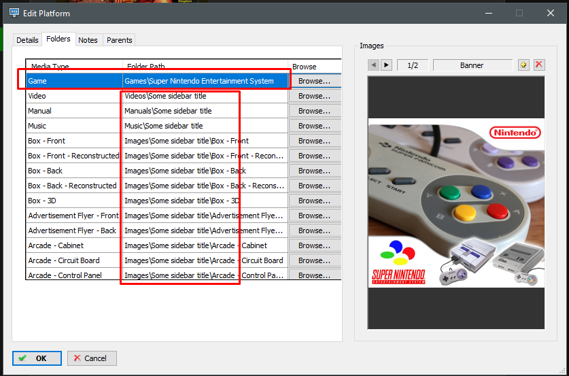
Task: Select Arcade - Circuit Board media type
Action: coord(74,260)
